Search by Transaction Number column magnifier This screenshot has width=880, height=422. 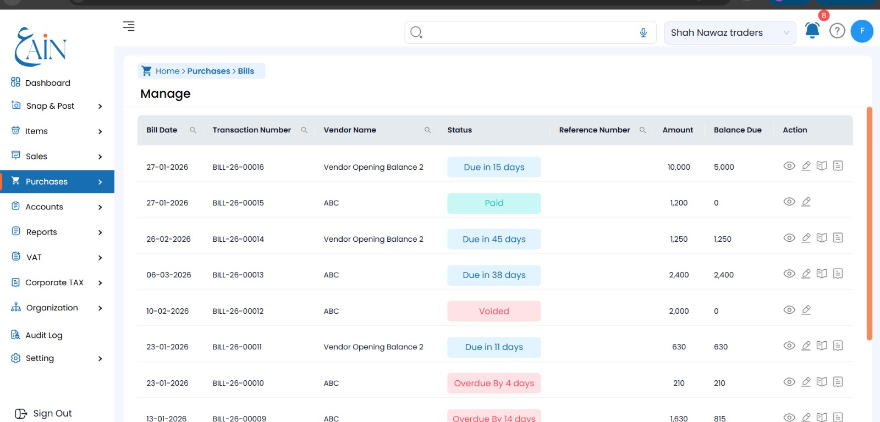(304, 130)
